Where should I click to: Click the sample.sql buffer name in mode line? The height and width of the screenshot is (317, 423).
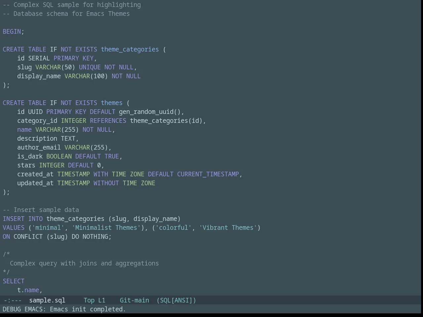47,300
